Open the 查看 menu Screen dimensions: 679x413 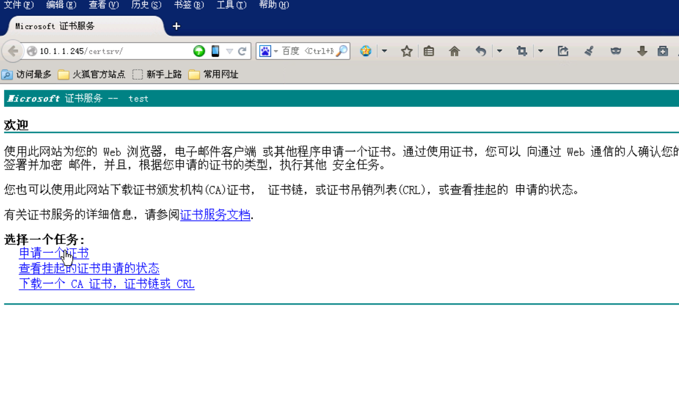tap(103, 5)
